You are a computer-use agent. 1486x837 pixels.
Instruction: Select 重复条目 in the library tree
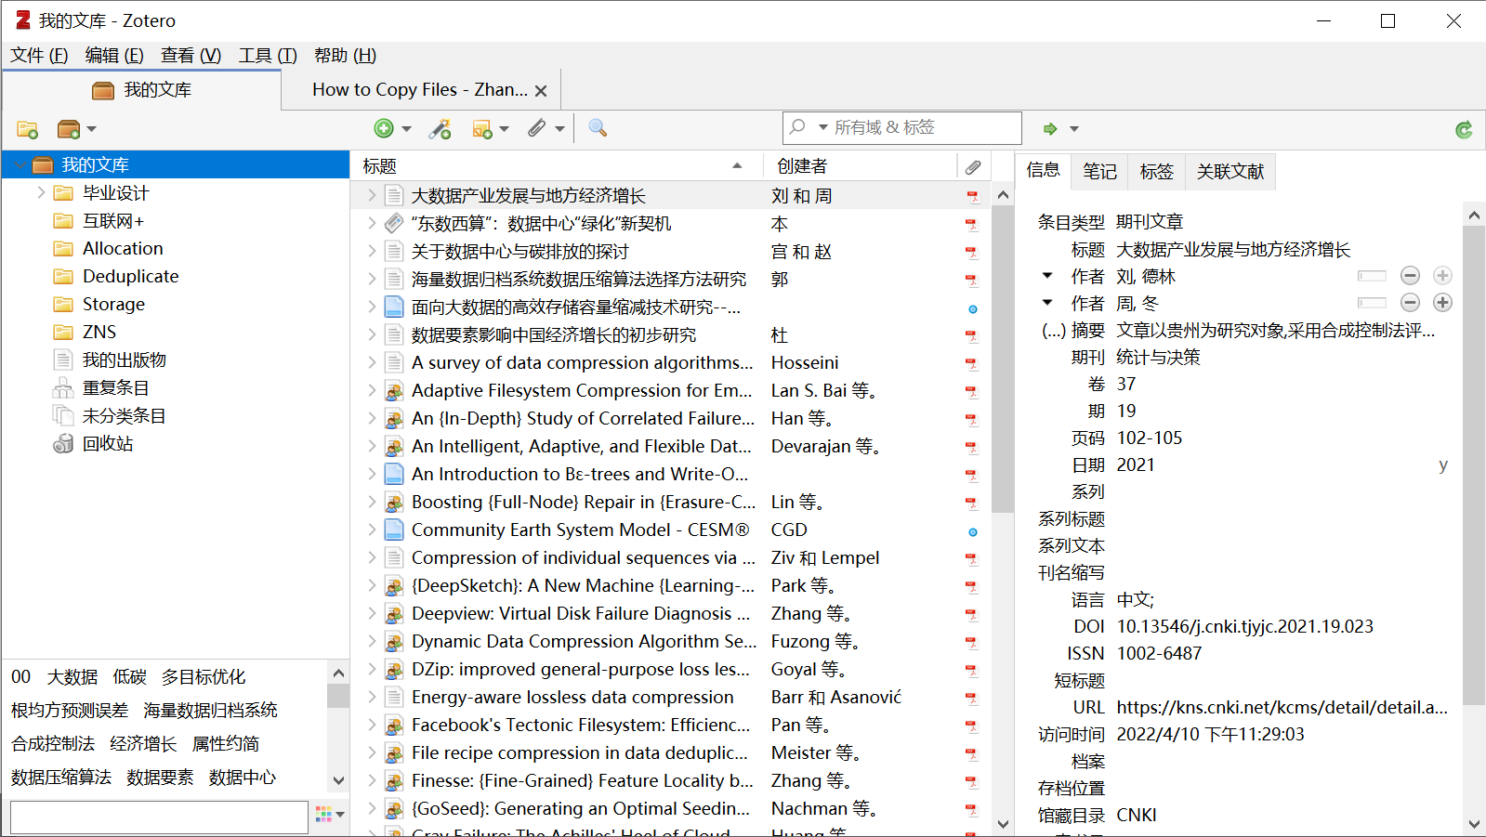(116, 388)
